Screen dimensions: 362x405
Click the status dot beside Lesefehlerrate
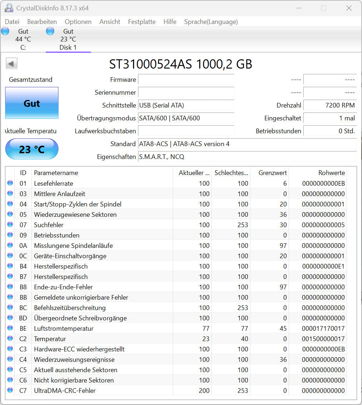point(10,183)
